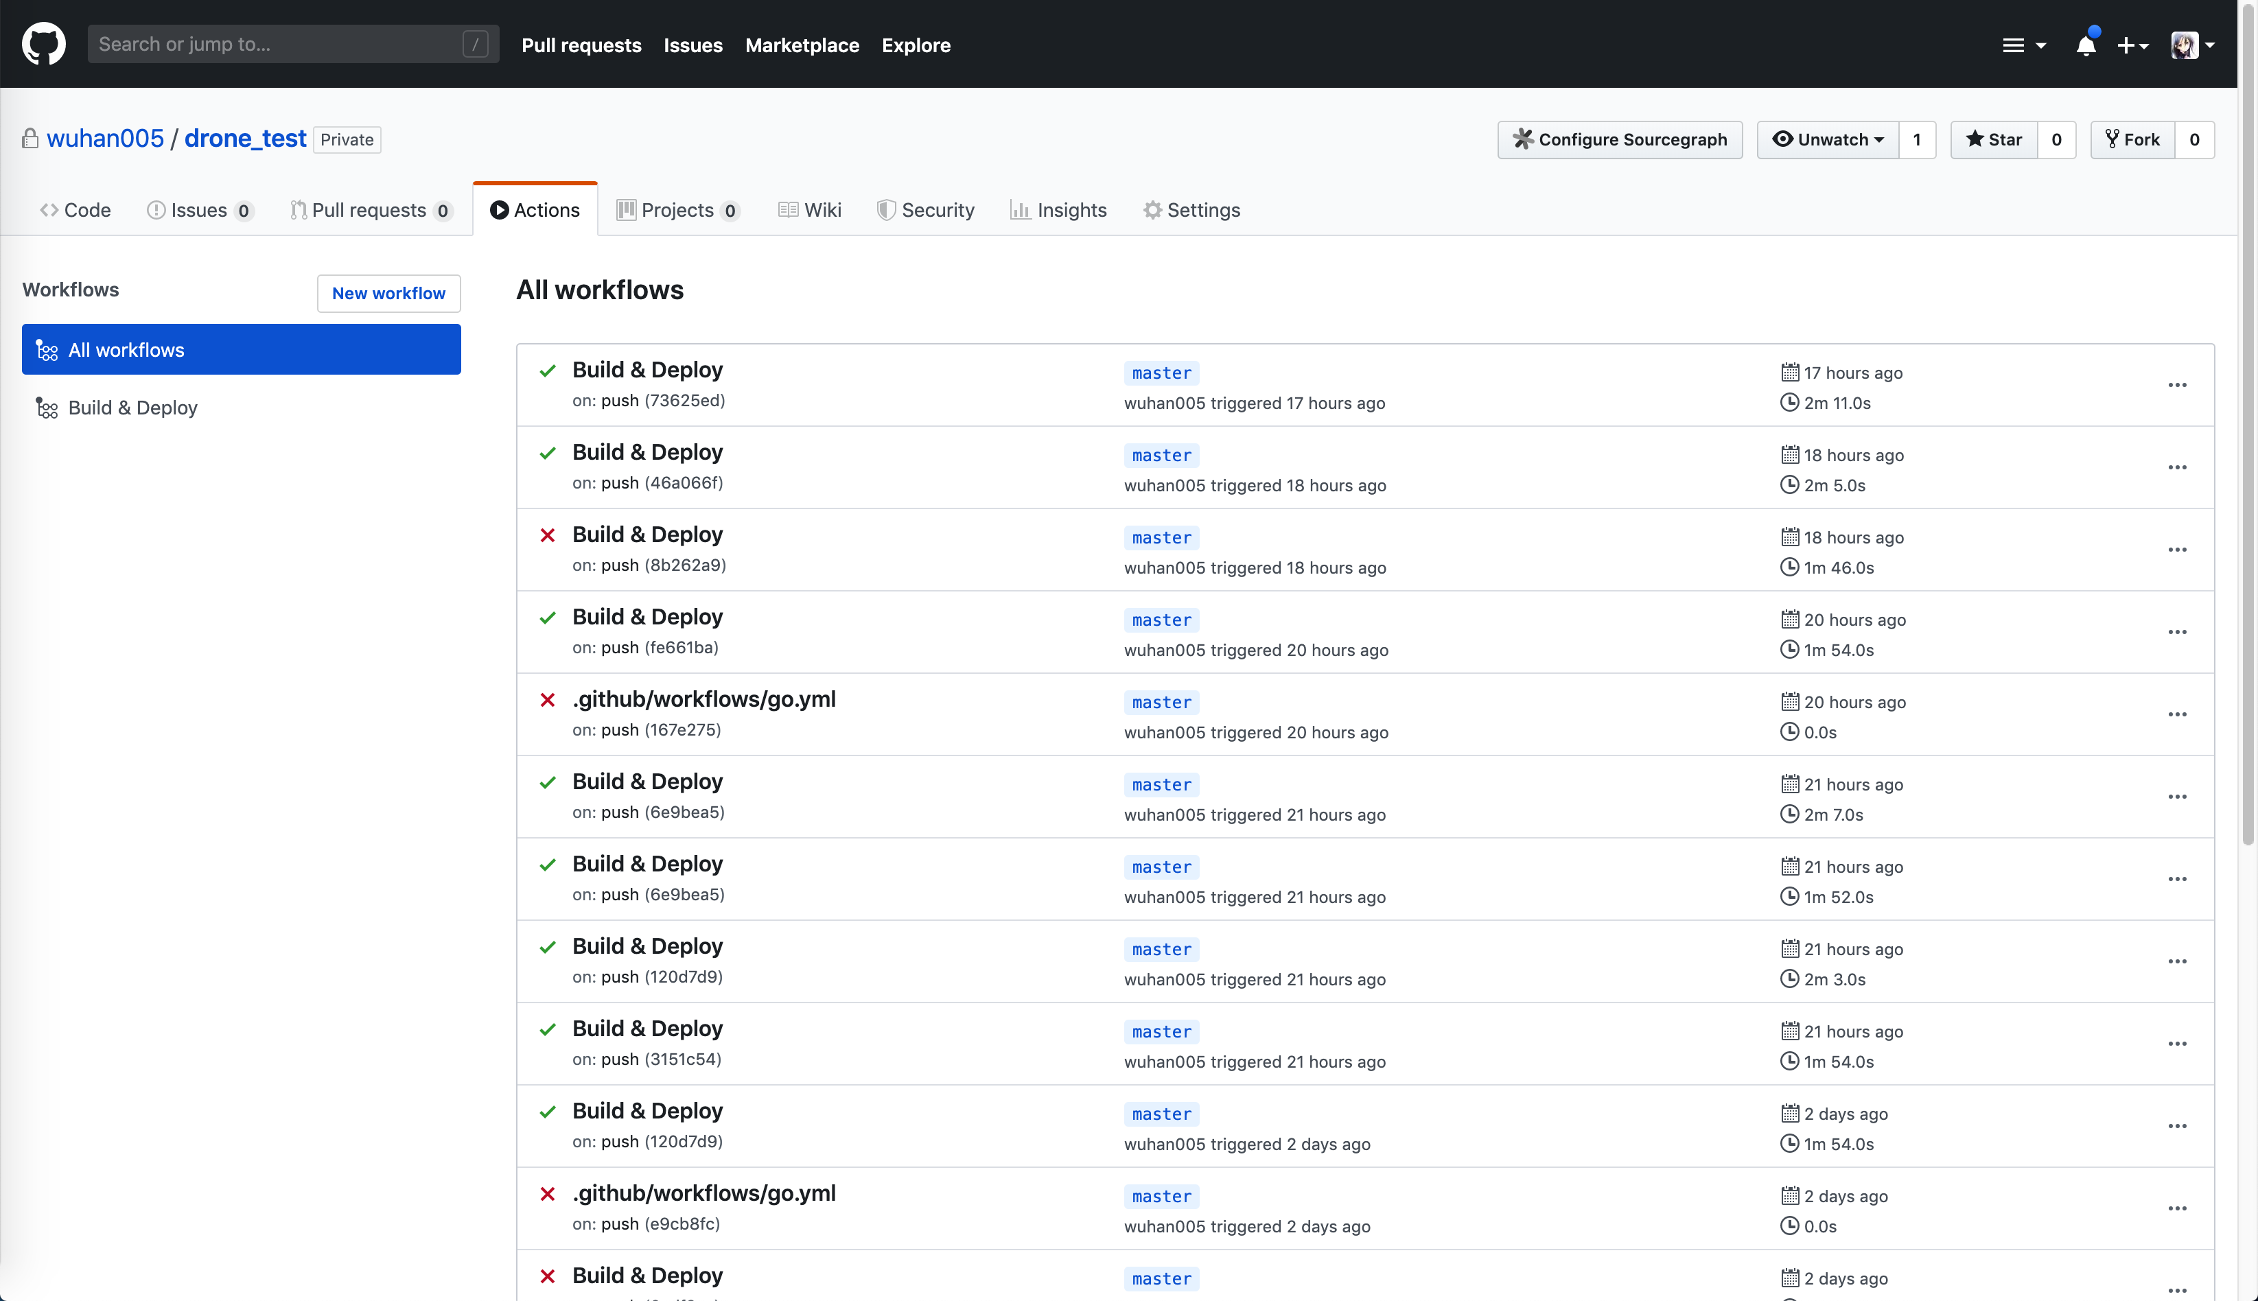Viewport: 2258px width, 1301px height.
Task: Open the hamburger menu dropdown in the header
Action: (x=2023, y=44)
